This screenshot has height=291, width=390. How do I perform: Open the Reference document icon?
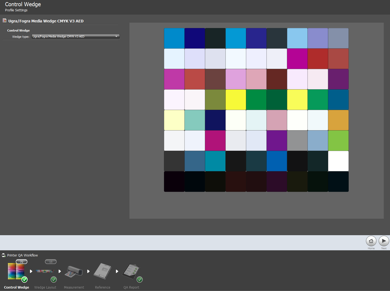[102, 271]
